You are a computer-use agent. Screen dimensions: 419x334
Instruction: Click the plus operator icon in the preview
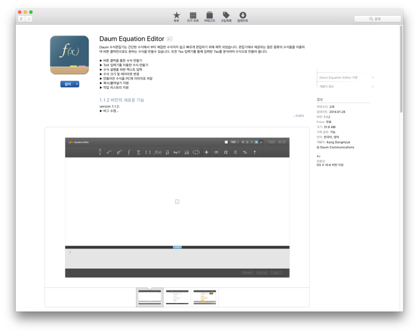(x=206, y=152)
